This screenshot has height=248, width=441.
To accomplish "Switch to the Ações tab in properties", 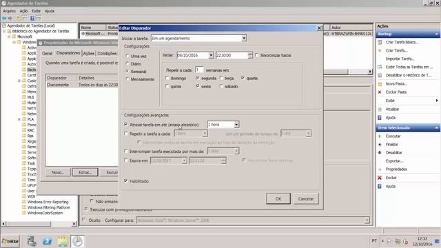I will point(89,54).
